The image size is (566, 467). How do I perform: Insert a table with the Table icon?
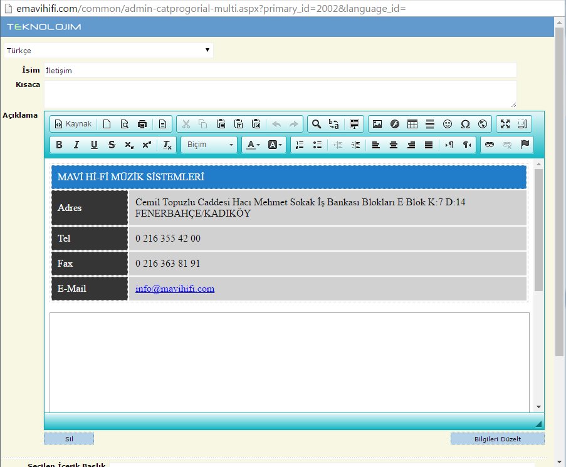pos(412,124)
